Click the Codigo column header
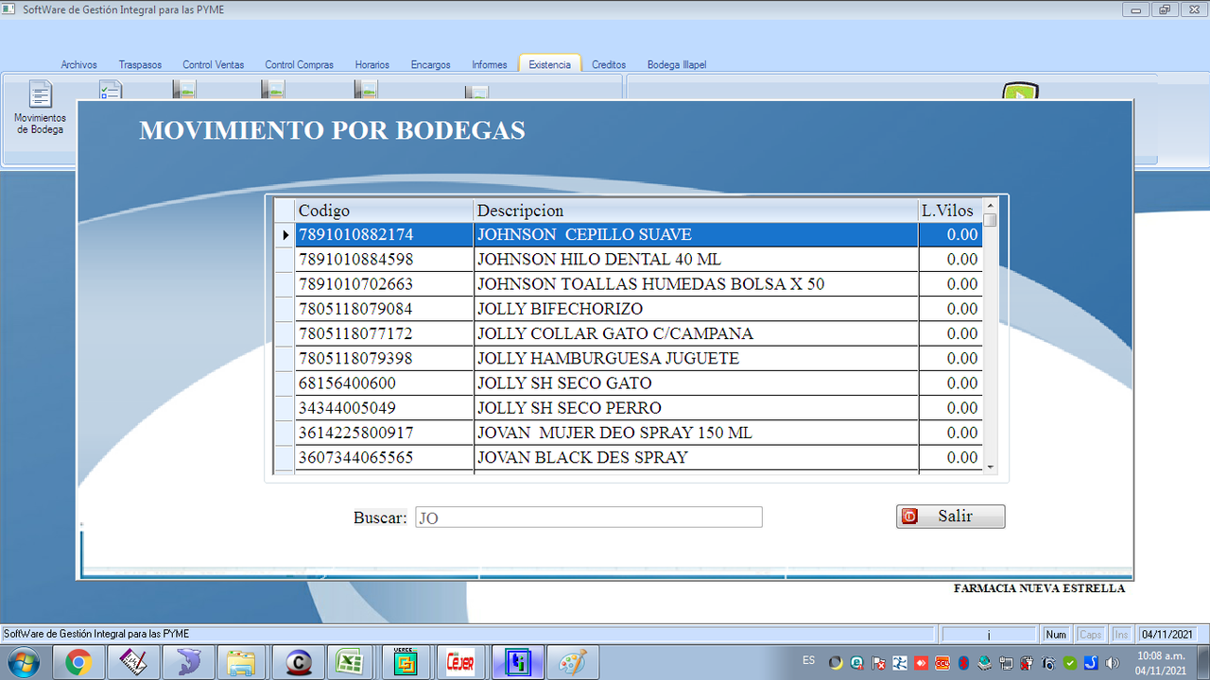 [x=384, y=211]
